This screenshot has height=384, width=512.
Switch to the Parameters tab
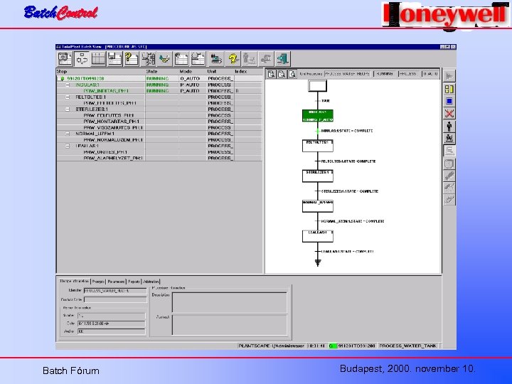pos(116,282)
